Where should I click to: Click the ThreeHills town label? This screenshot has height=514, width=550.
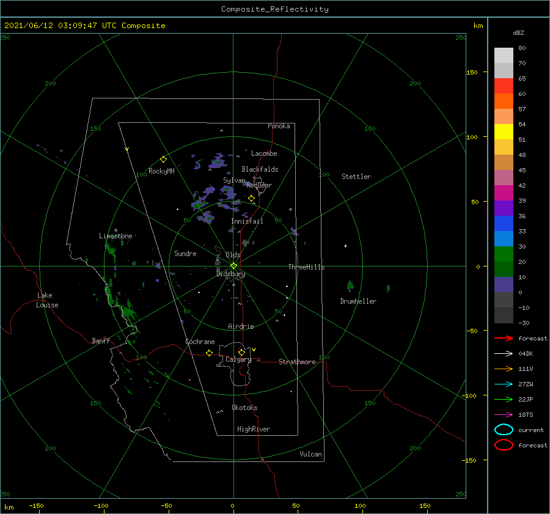point(306,267)
